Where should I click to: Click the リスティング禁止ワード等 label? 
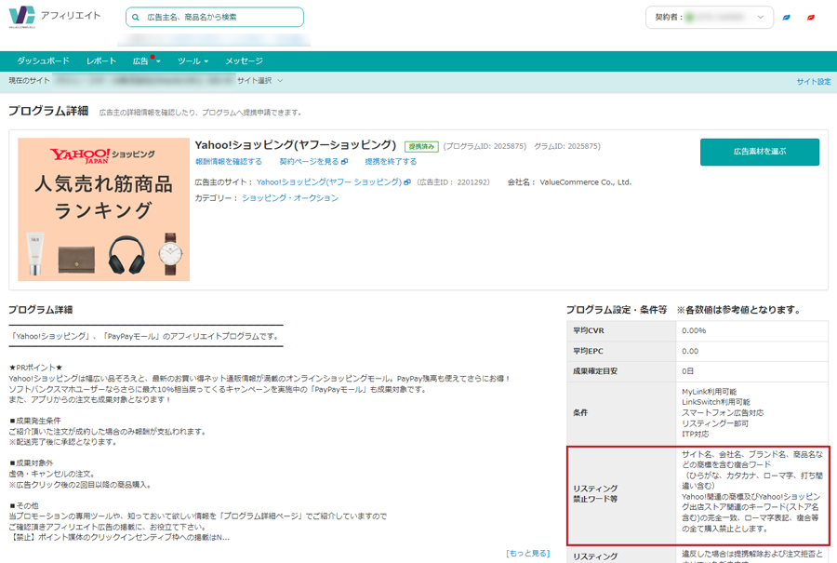[595, 493]
